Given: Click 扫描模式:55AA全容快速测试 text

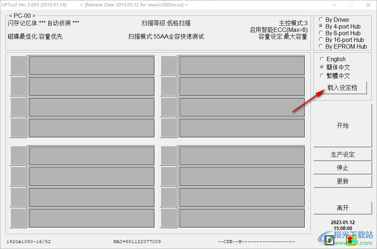Looking at the screenshot, I should point(166,36).
